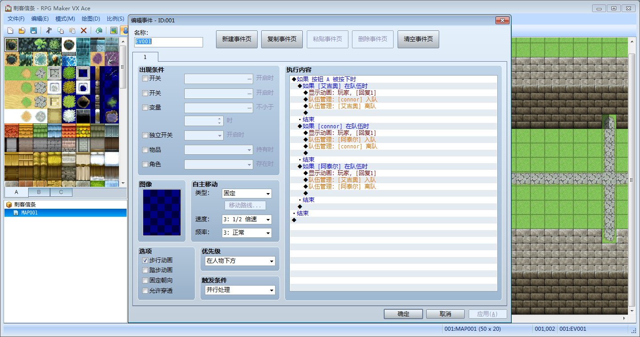Enable the 固定朝向 option
This screenshot has width=640, height=337.
145,280
